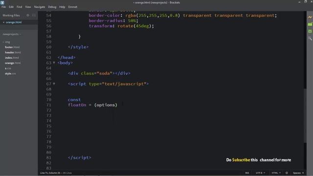The height and width of the screenshot is (176, 313).
Task: Restore down the Brackets window
Action: pos(305,2)
